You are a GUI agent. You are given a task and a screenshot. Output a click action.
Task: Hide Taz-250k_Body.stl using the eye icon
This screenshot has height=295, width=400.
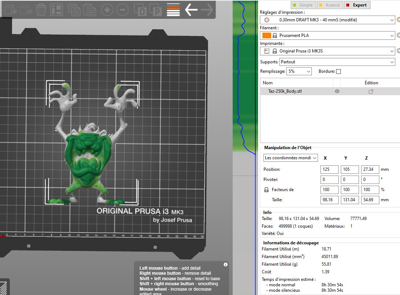tap(337, 92)
